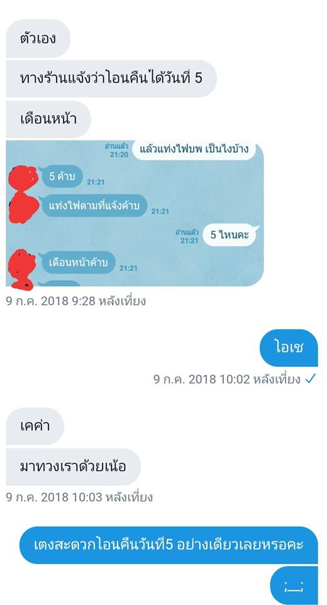Tap the red scribbled avatar beside 'แท่งไฟตามที่แจ้งค้าบ'
The image size is (327, 605).
24,207
